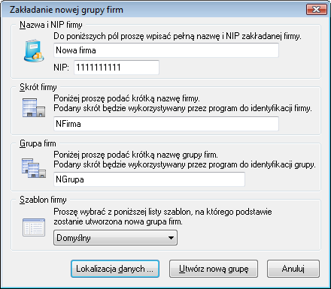Click Utwórz nową grupę button

point(214,269)
